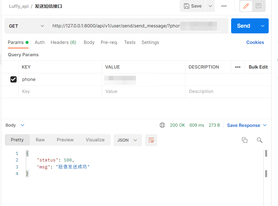
Task: Click the pencil edit mode icon
Action: tap(246, 6)
